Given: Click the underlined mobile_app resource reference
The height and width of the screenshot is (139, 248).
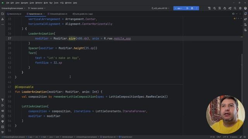Looking at the screenshot, I should point(122,39).
